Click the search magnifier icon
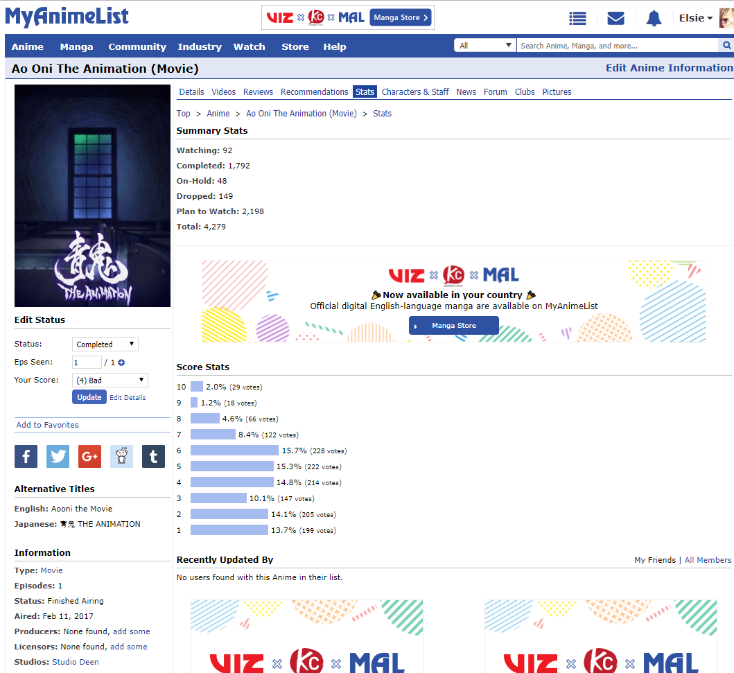This screenshot has height=673, width=734. pos(727,46)
